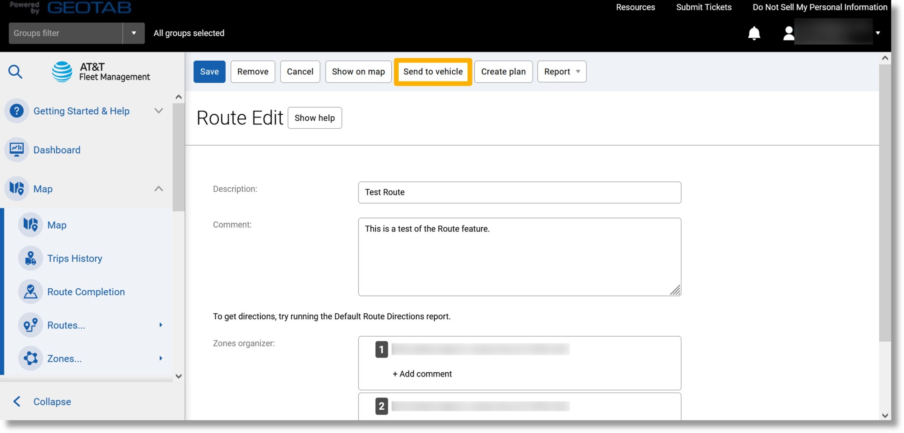Collapse the Getting Started Help section
The image size is (904, 433).
[x=159, y=110]
